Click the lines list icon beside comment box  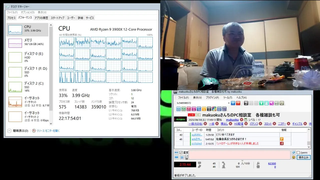[x=182, y=157]
